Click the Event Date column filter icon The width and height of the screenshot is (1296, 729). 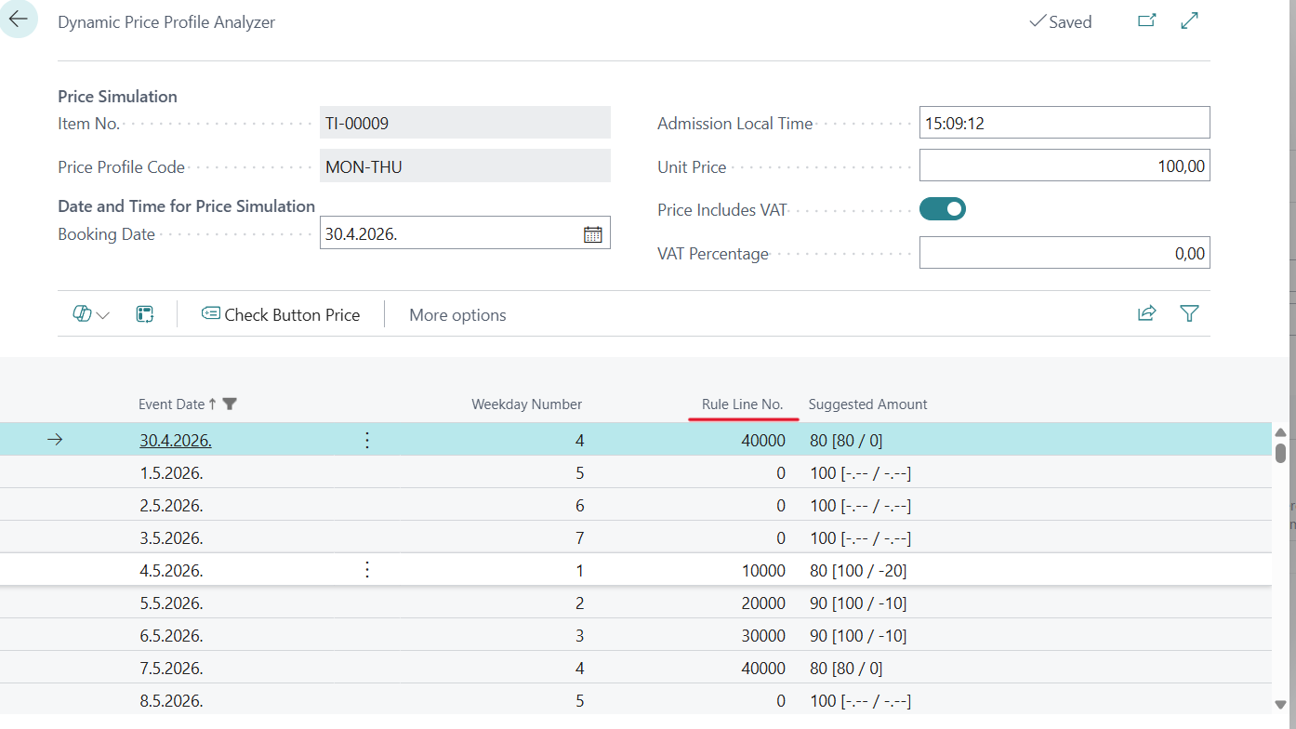pyautogui.click(x=230, y=404)
